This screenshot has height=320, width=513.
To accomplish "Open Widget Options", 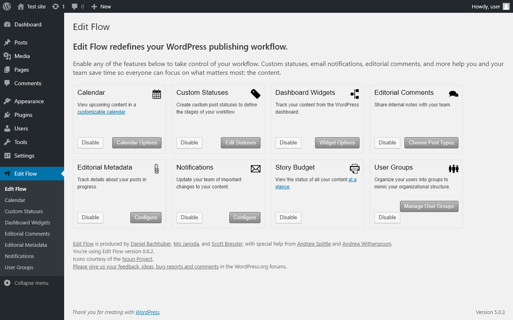I will [337, 143].
